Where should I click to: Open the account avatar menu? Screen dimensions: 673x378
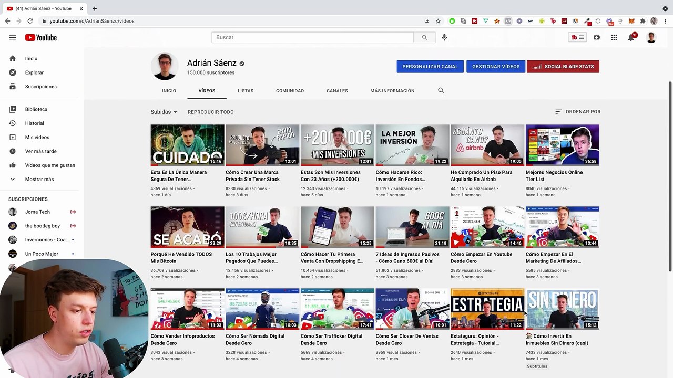[x=651, y=37]
